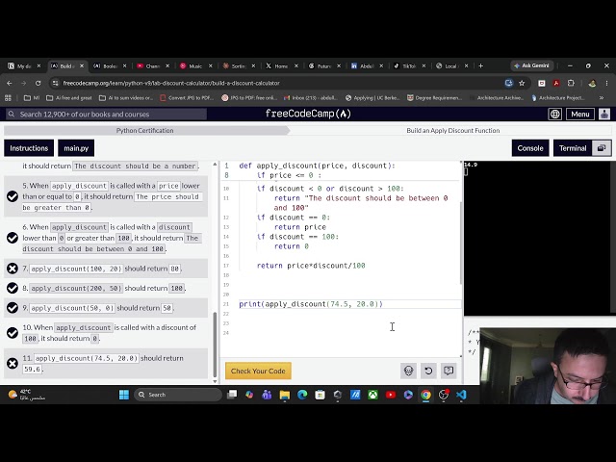Open Microsoft Teams from the taskbar
The height and width of the screenshot is (462, 616).
pyautogui.click(x=267, y=395)
